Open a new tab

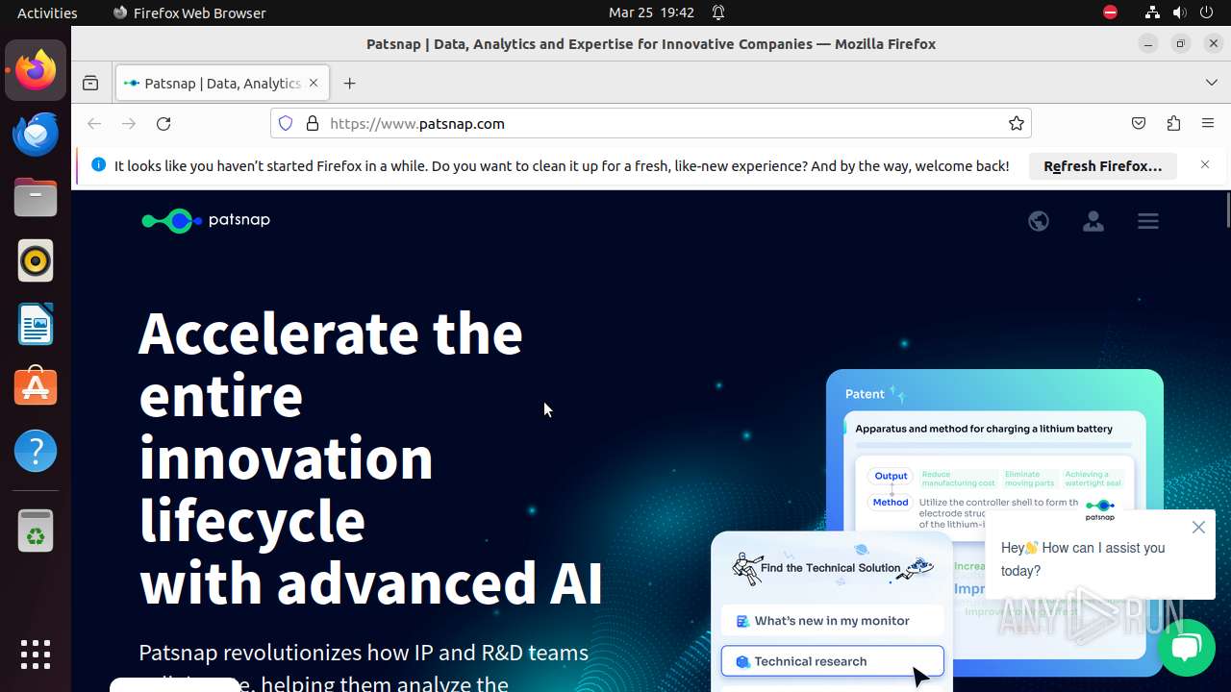tap(349, 84)
